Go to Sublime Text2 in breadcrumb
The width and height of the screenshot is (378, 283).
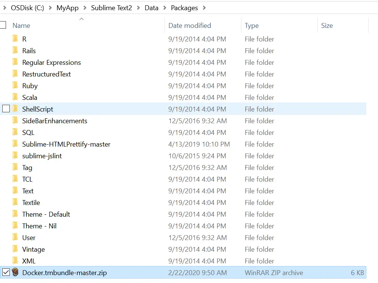tap(111, 8)
